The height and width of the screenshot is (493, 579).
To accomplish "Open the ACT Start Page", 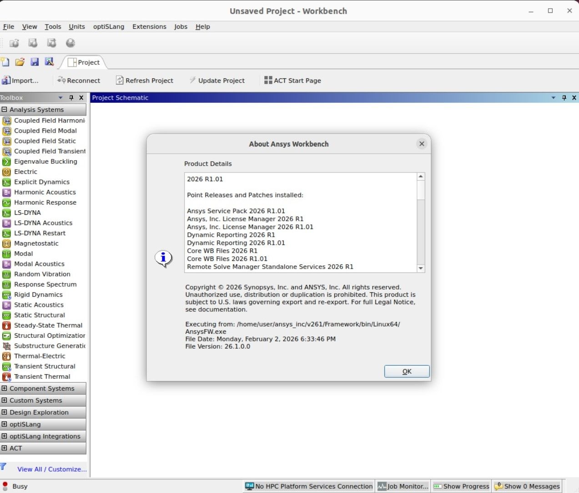I will point(292,81).
